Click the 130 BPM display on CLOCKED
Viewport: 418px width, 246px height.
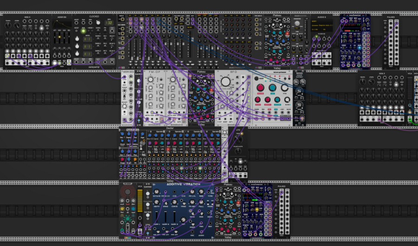[109, 23]
